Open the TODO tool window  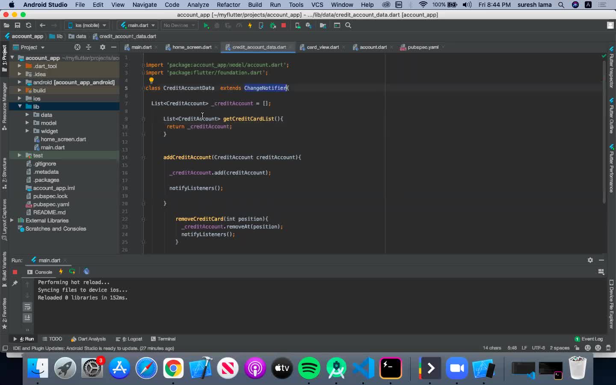52,339
